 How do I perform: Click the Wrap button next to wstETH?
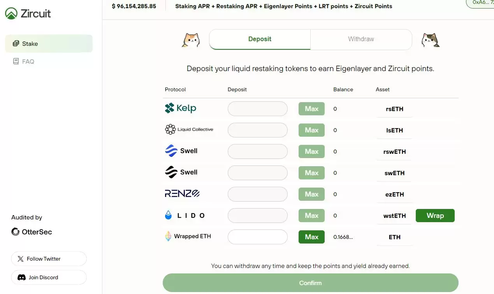435,215
